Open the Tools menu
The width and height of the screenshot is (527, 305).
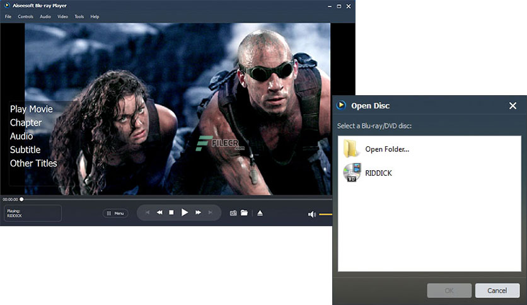(79, 16)
